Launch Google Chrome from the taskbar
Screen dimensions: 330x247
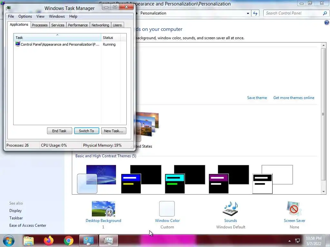click(68, 241)
